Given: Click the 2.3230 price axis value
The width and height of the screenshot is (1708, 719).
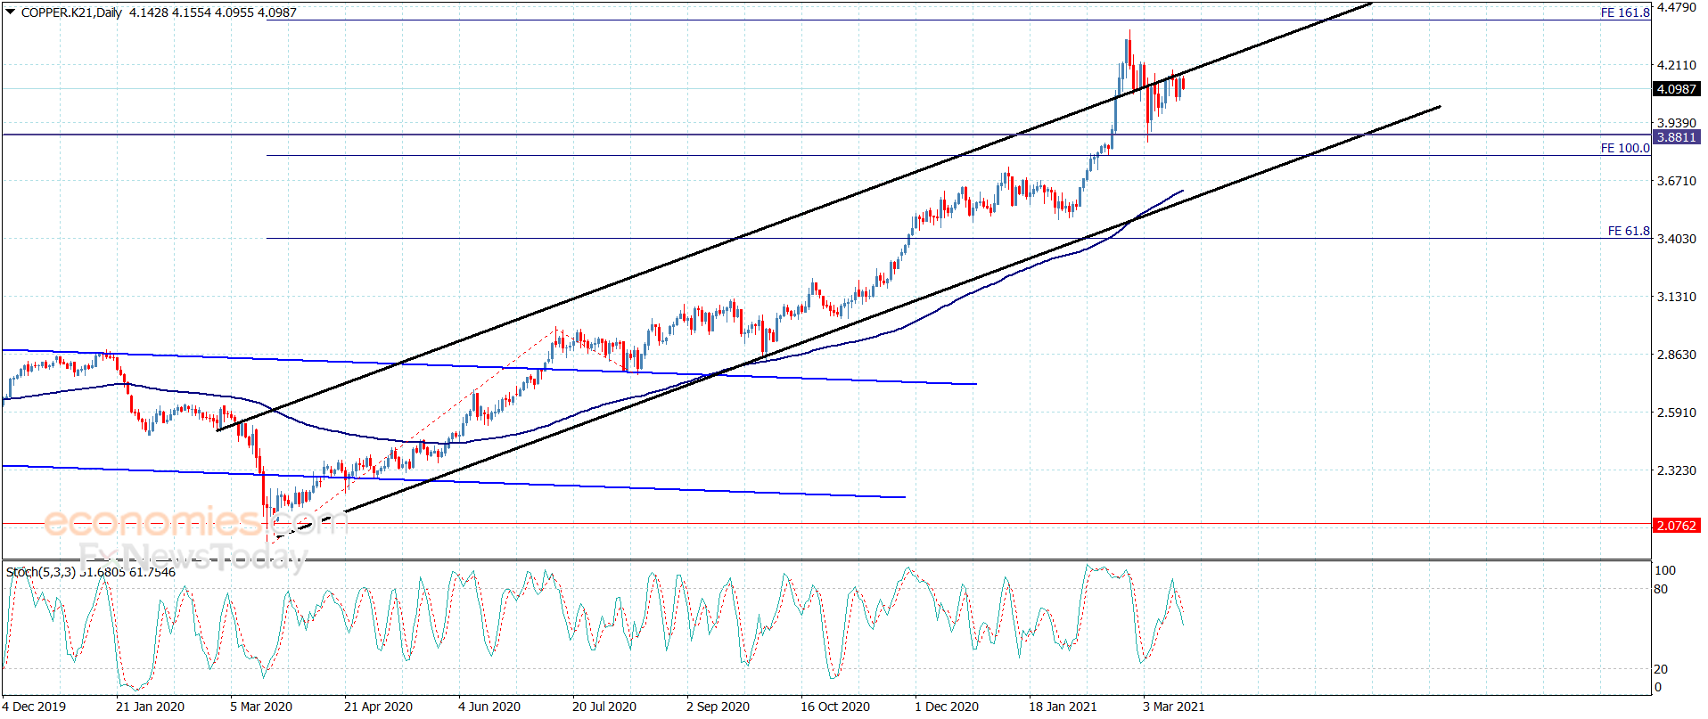Looking at the screenshot, I should pos(1677,470).
